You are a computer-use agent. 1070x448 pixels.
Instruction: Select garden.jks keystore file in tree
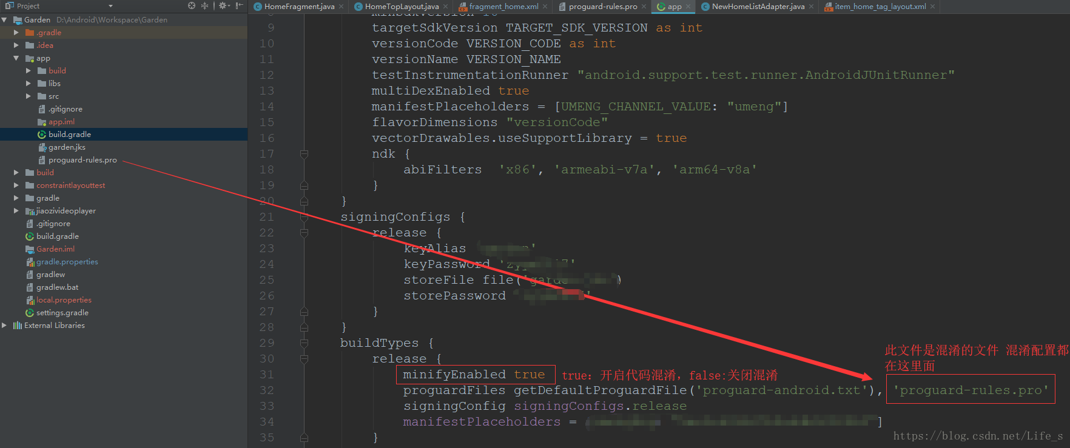67,147
